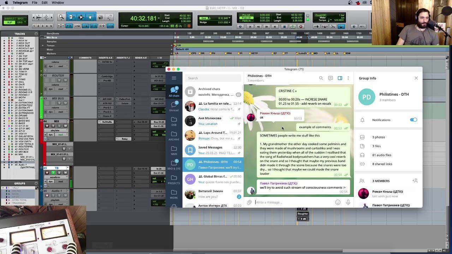Toggle the Telegram right sidebar panel icon
The image size is (452, 254).
(x=340, y=78)
